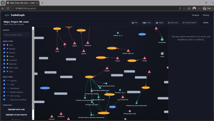
Task: Select the /logout/ route triangle node
Action: [x=75, y=43]
